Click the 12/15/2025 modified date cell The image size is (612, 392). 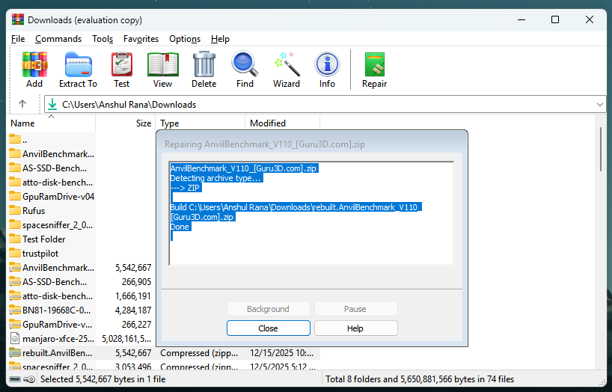click(x=282, y=352)
